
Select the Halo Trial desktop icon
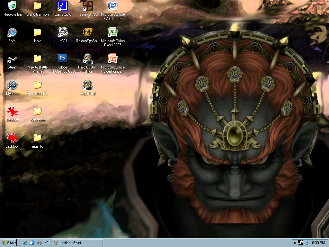[x=88, y=85]
